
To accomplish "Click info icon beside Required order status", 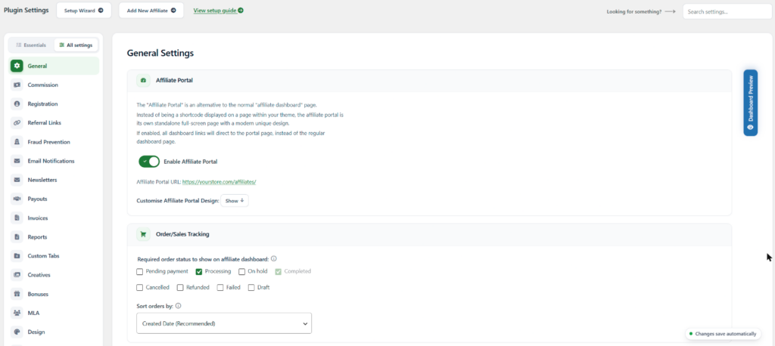I will [274, 258].
